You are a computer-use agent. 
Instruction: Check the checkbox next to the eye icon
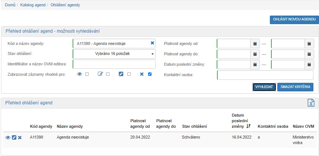87,74
